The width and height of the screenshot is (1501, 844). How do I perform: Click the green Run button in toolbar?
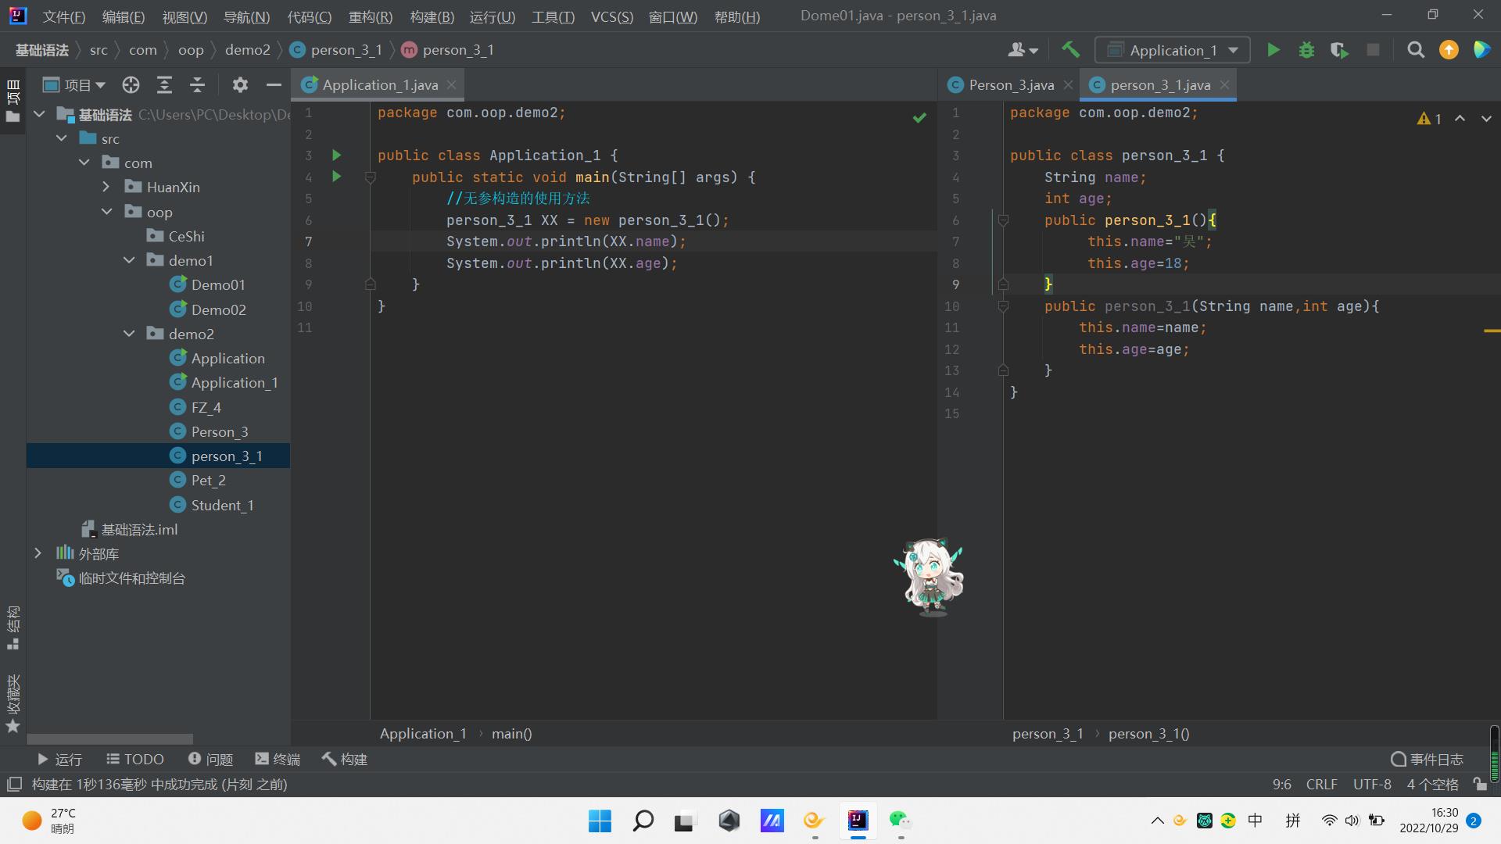click(x=1273, y=50)
